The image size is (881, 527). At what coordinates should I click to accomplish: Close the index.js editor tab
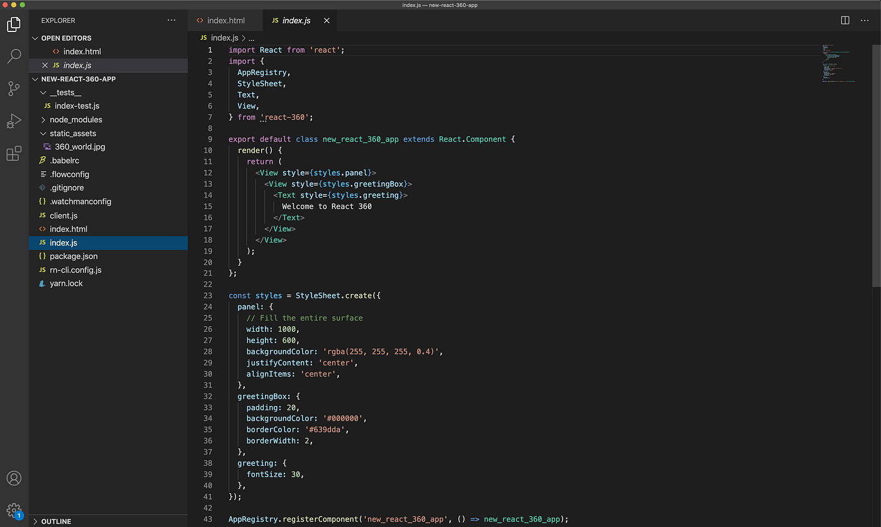pos(326,21)
